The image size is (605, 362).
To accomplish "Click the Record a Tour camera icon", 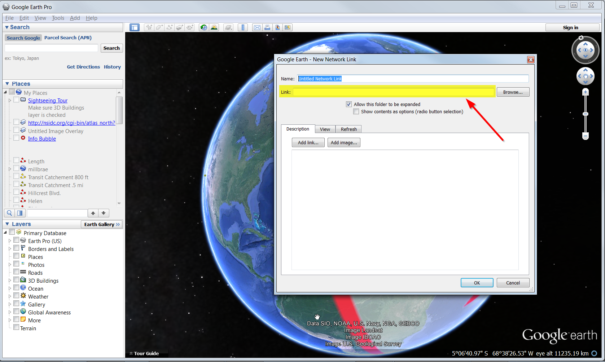I will point(190,27).
